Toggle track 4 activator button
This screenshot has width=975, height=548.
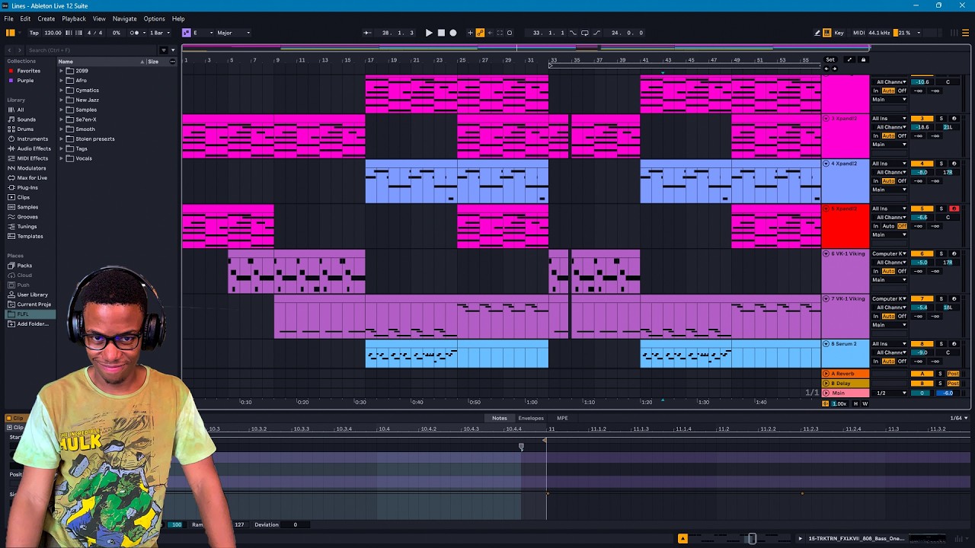(x=922, y=164)
